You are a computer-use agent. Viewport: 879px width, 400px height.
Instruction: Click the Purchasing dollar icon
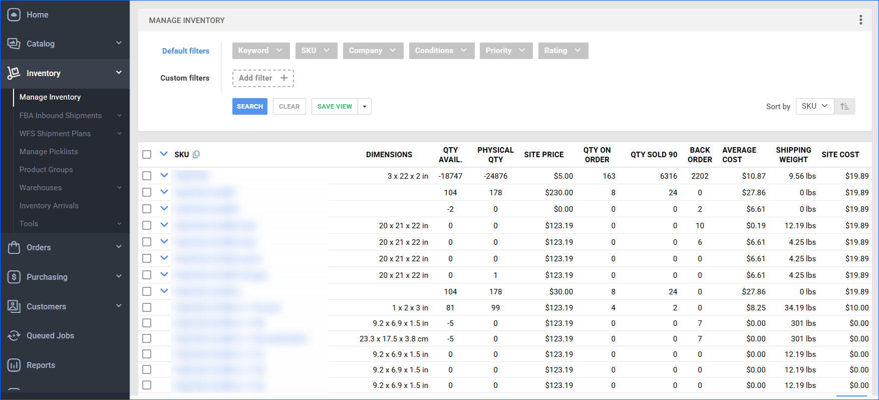[x=14, y=277]
